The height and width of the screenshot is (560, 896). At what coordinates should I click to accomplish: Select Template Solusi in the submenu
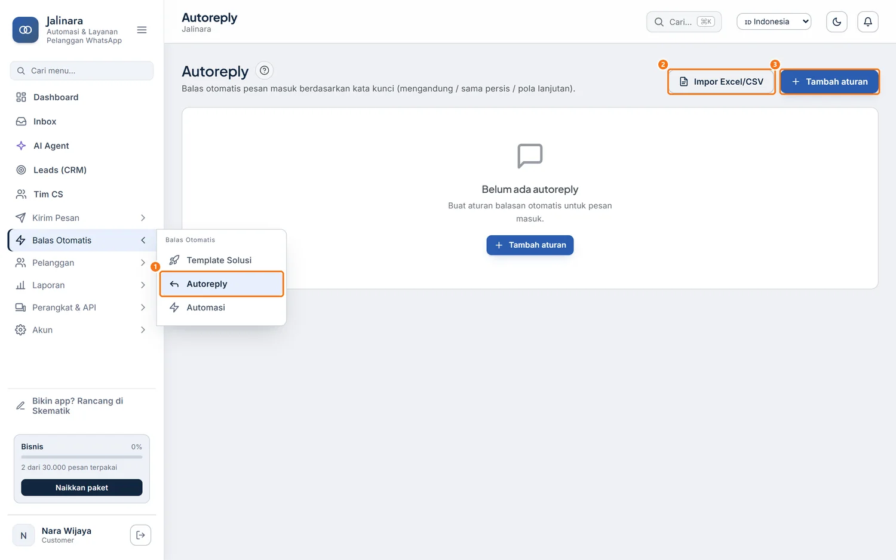pos(222,260)
